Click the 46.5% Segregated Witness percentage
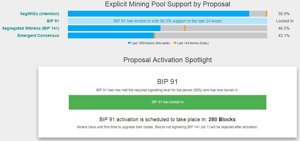The width and height of the screenshot is (300, 141). 284,28
